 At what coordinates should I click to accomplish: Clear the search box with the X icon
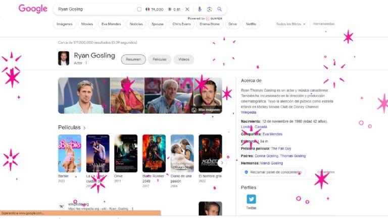coord(187,9)
